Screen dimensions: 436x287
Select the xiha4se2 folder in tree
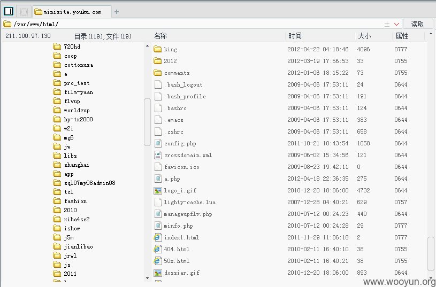[x=71, y=219]
